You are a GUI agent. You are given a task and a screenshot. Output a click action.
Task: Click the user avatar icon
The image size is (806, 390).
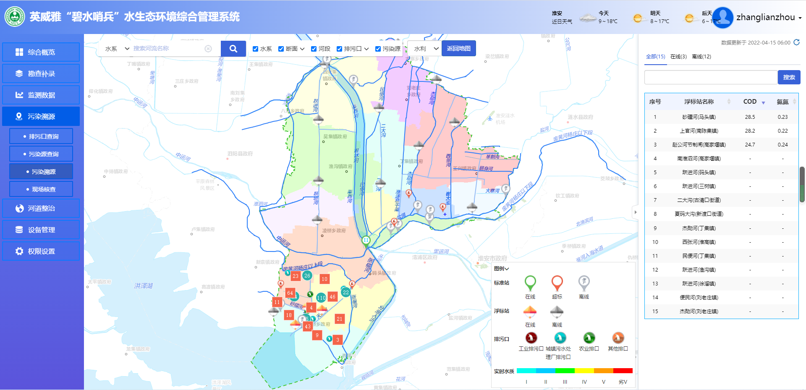click(722, 18)
